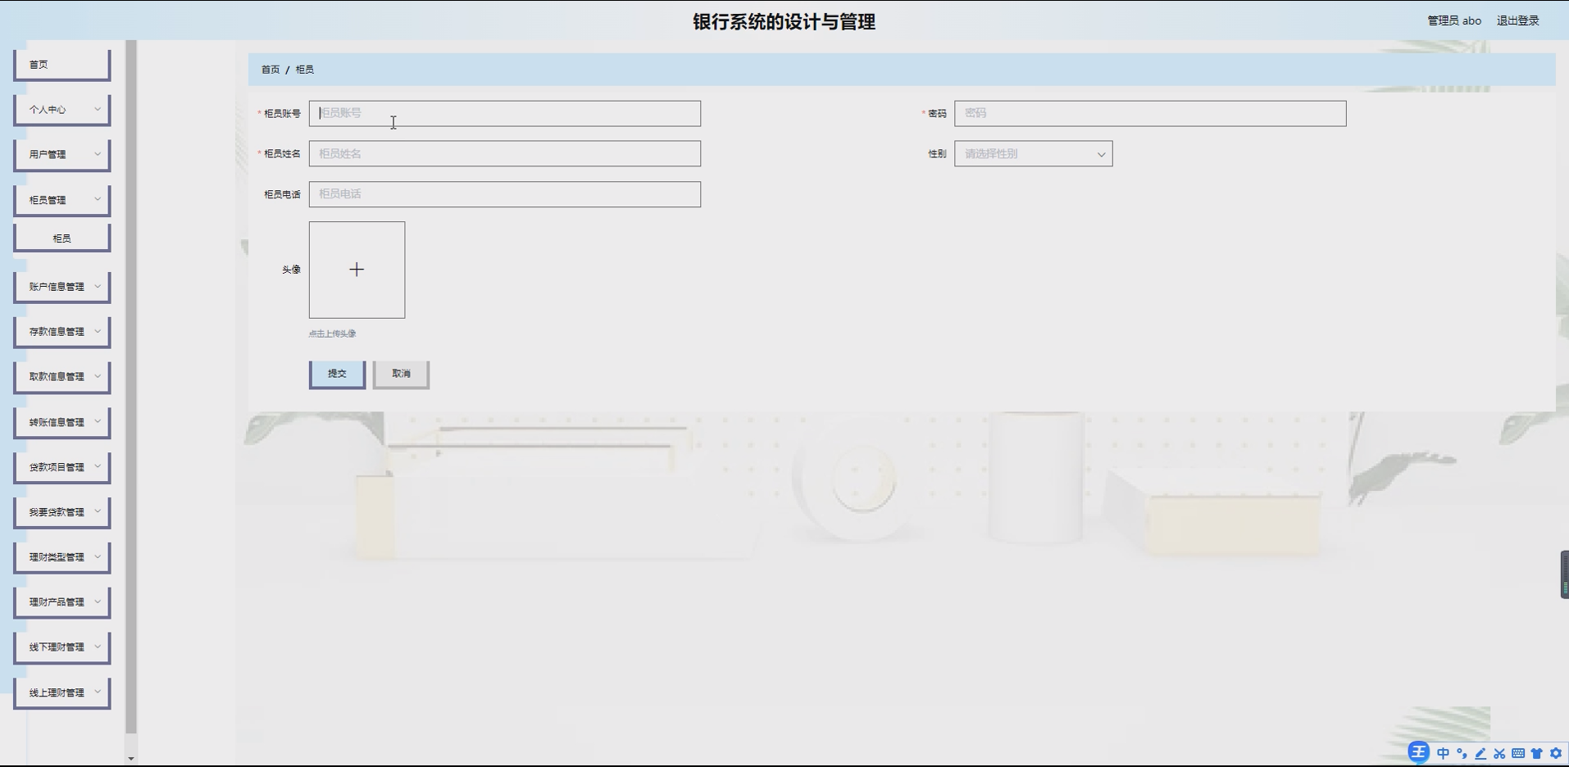Click the plus icon to upload avatar

point(357,270)
